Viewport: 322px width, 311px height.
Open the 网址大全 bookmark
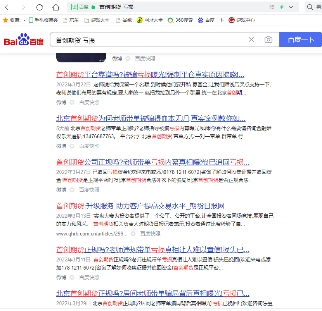150,20
